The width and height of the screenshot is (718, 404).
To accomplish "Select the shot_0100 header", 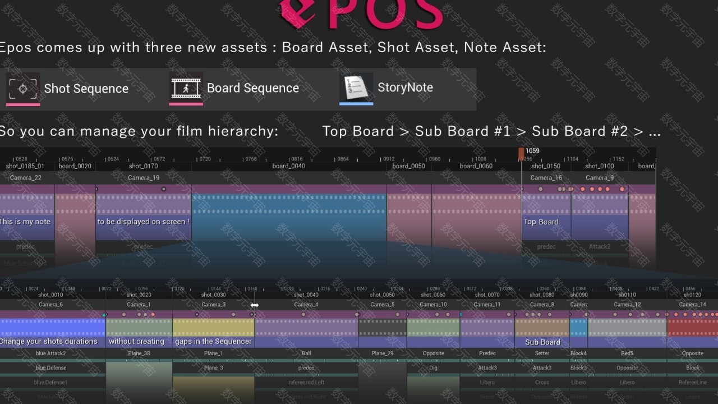I will click(x=600, y=166).
